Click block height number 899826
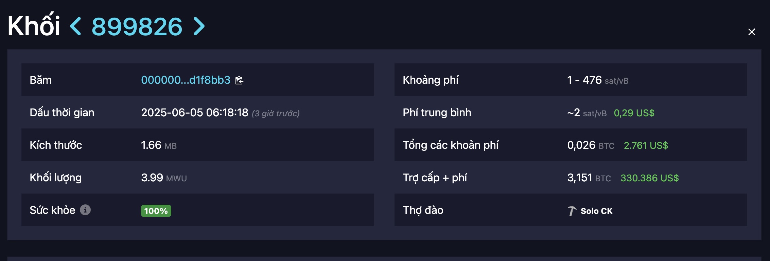The height and width of the screenshot is (261, 770). (x=137, y=26)
